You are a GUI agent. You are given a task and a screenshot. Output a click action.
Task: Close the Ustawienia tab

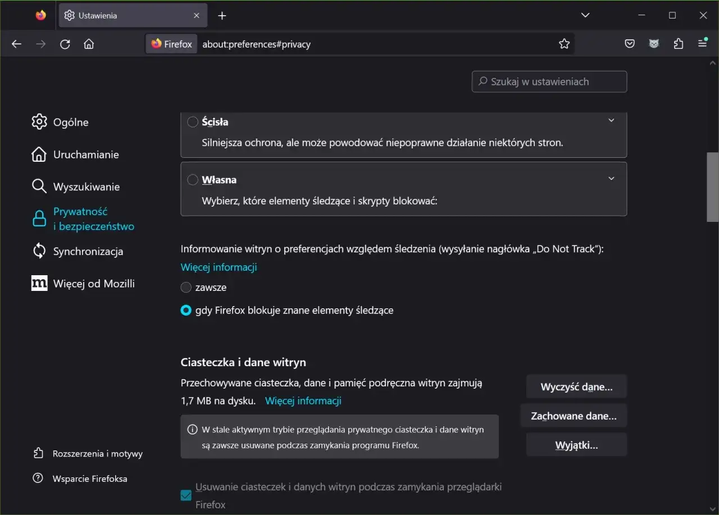point(197,16)
